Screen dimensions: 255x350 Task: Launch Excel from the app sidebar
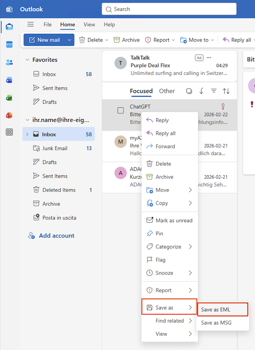(9, 98)
